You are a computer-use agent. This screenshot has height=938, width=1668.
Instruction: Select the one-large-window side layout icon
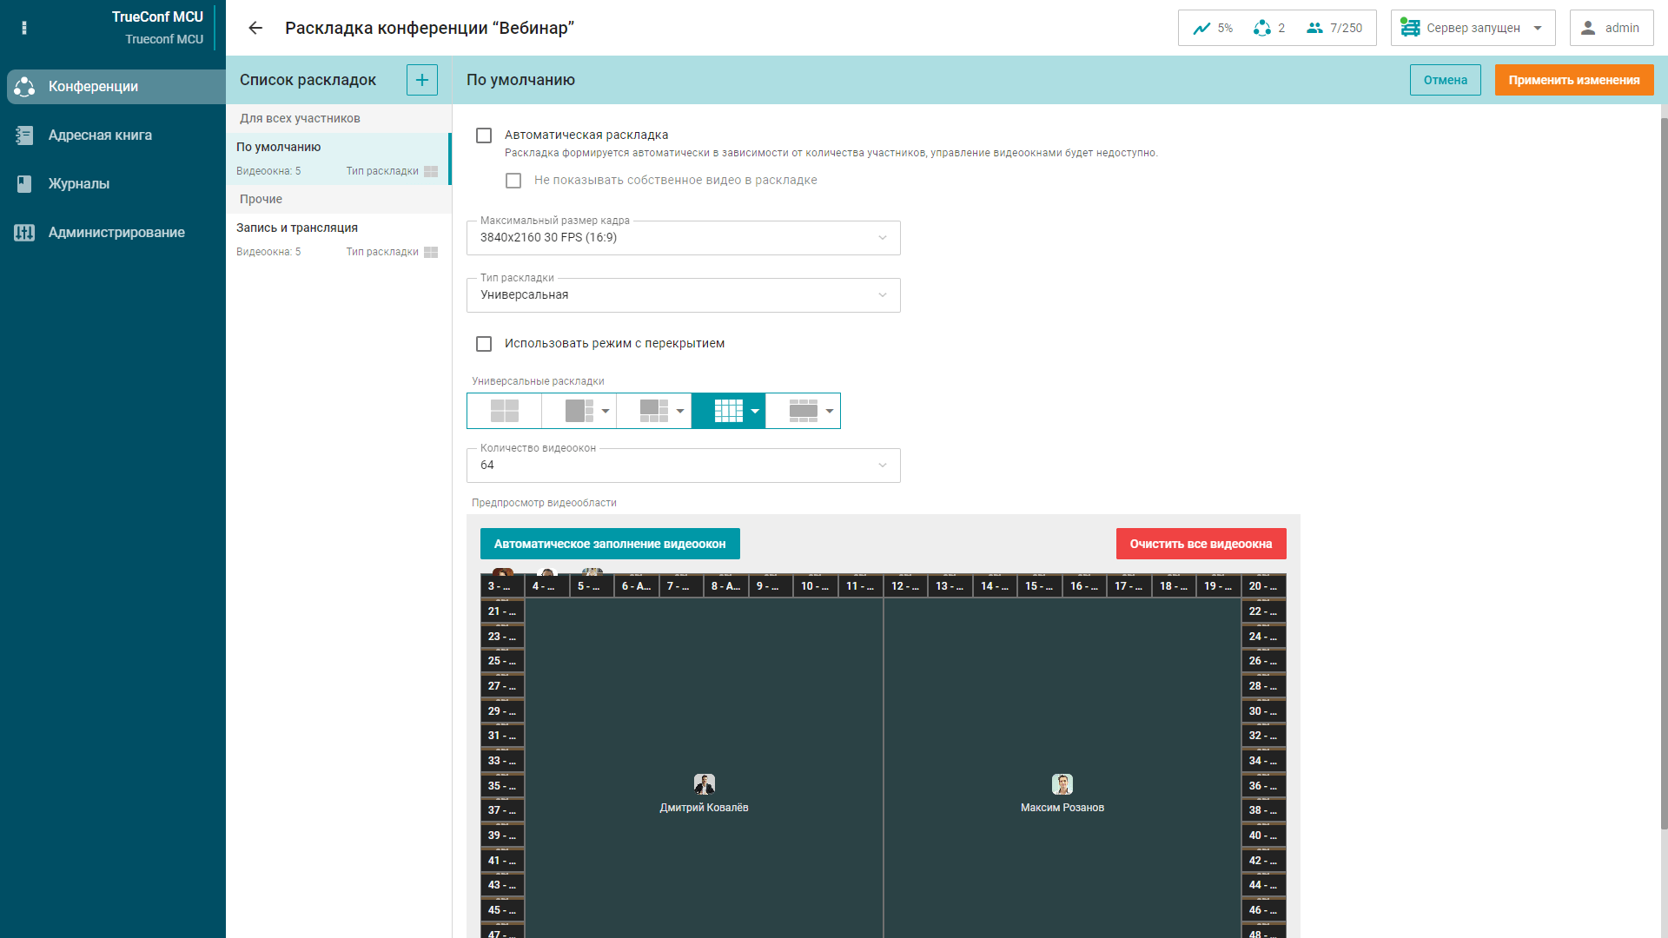pos(579,411)
